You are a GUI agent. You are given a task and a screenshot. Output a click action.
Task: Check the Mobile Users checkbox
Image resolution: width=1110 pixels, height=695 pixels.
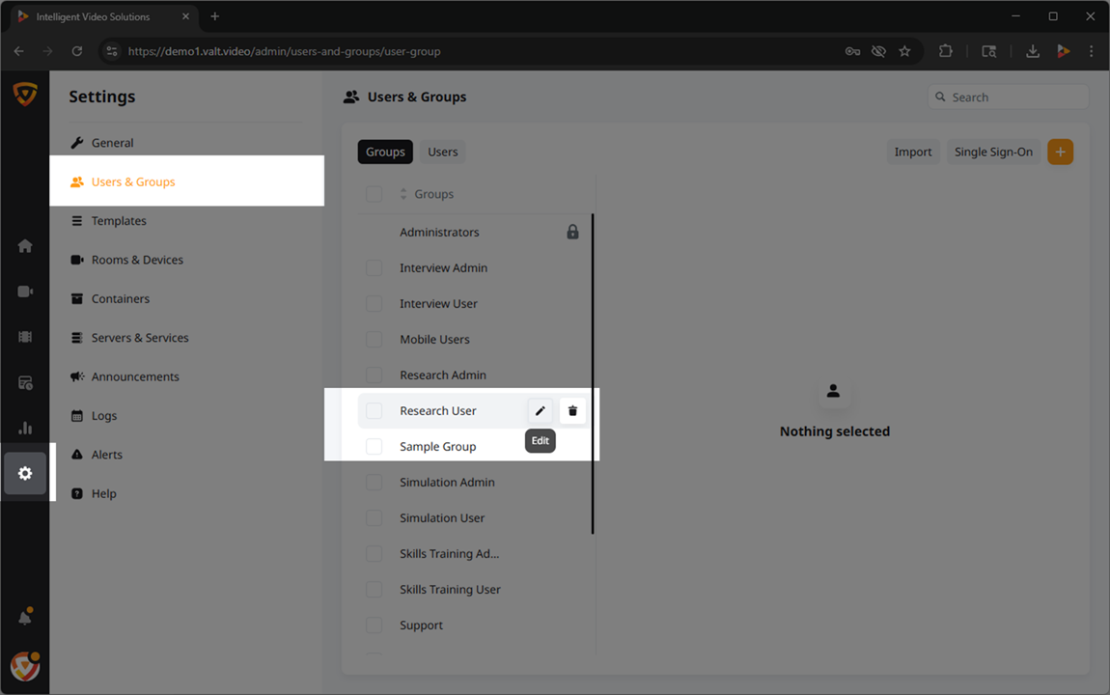[374, 339]
